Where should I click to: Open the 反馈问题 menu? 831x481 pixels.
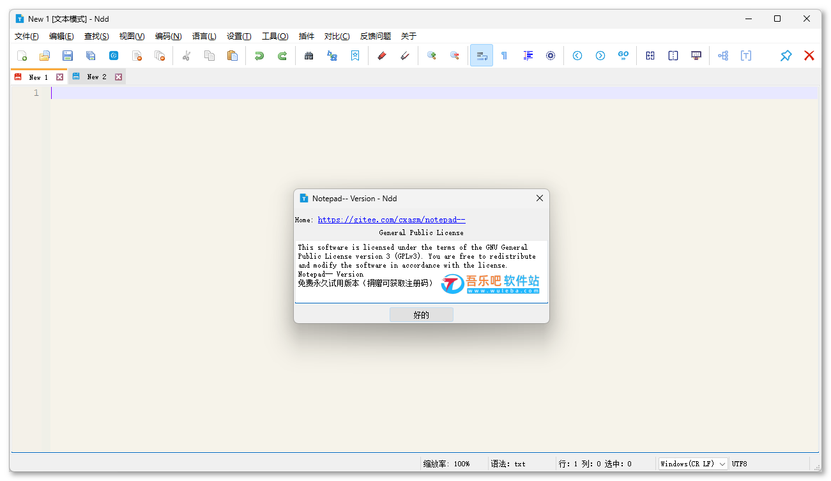click(x=376, y=36)
